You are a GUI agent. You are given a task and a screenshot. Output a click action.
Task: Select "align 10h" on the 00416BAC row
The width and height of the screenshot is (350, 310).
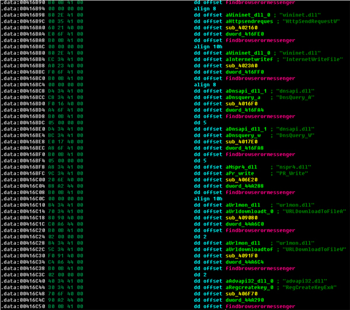pos(208,47)
